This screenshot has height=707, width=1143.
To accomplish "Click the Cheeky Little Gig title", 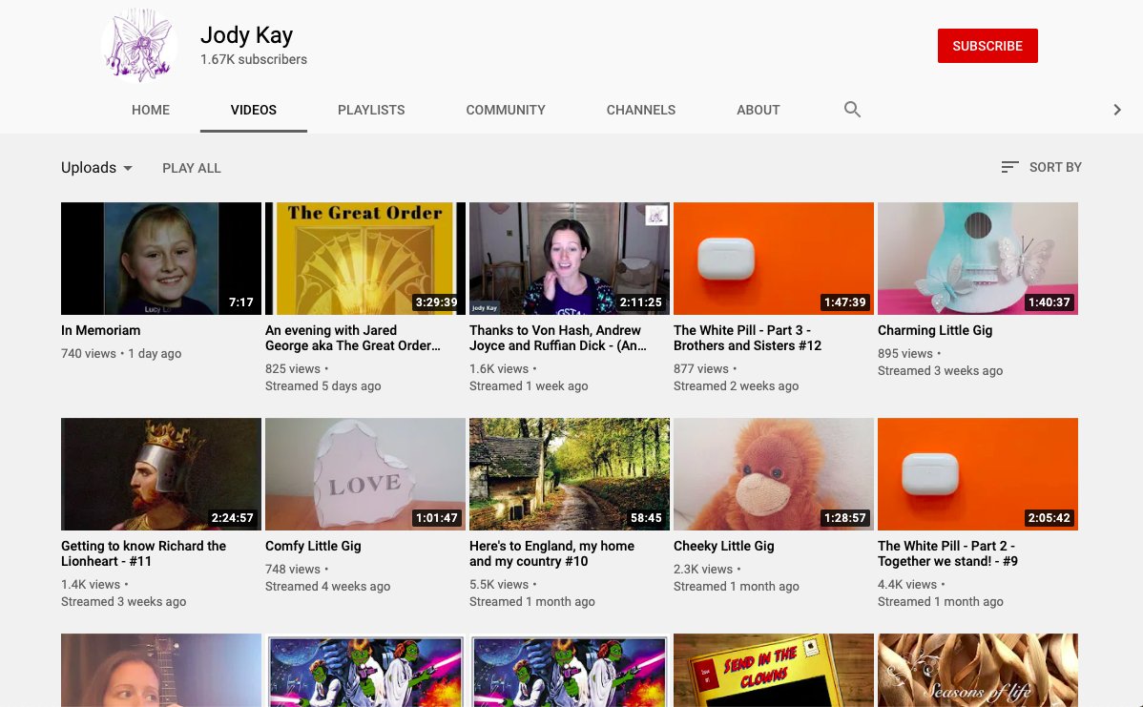I will click(x=724, y=546).
